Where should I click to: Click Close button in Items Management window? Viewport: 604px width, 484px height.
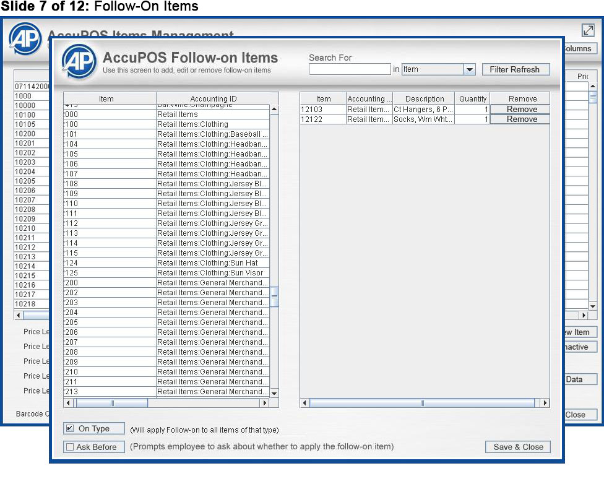[580, 415]
